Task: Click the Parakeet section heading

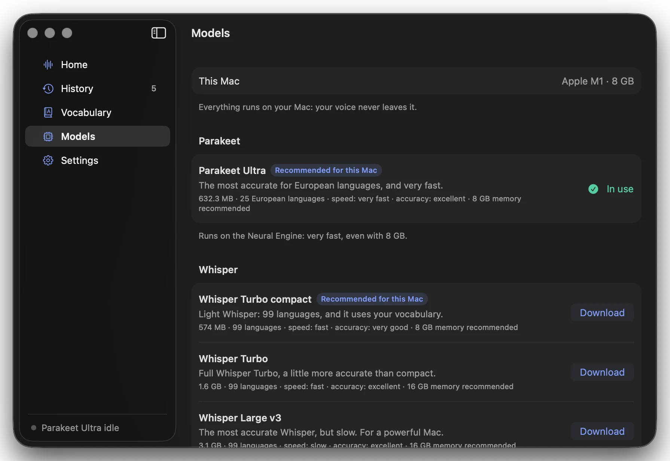Action: tap(220, 141)
